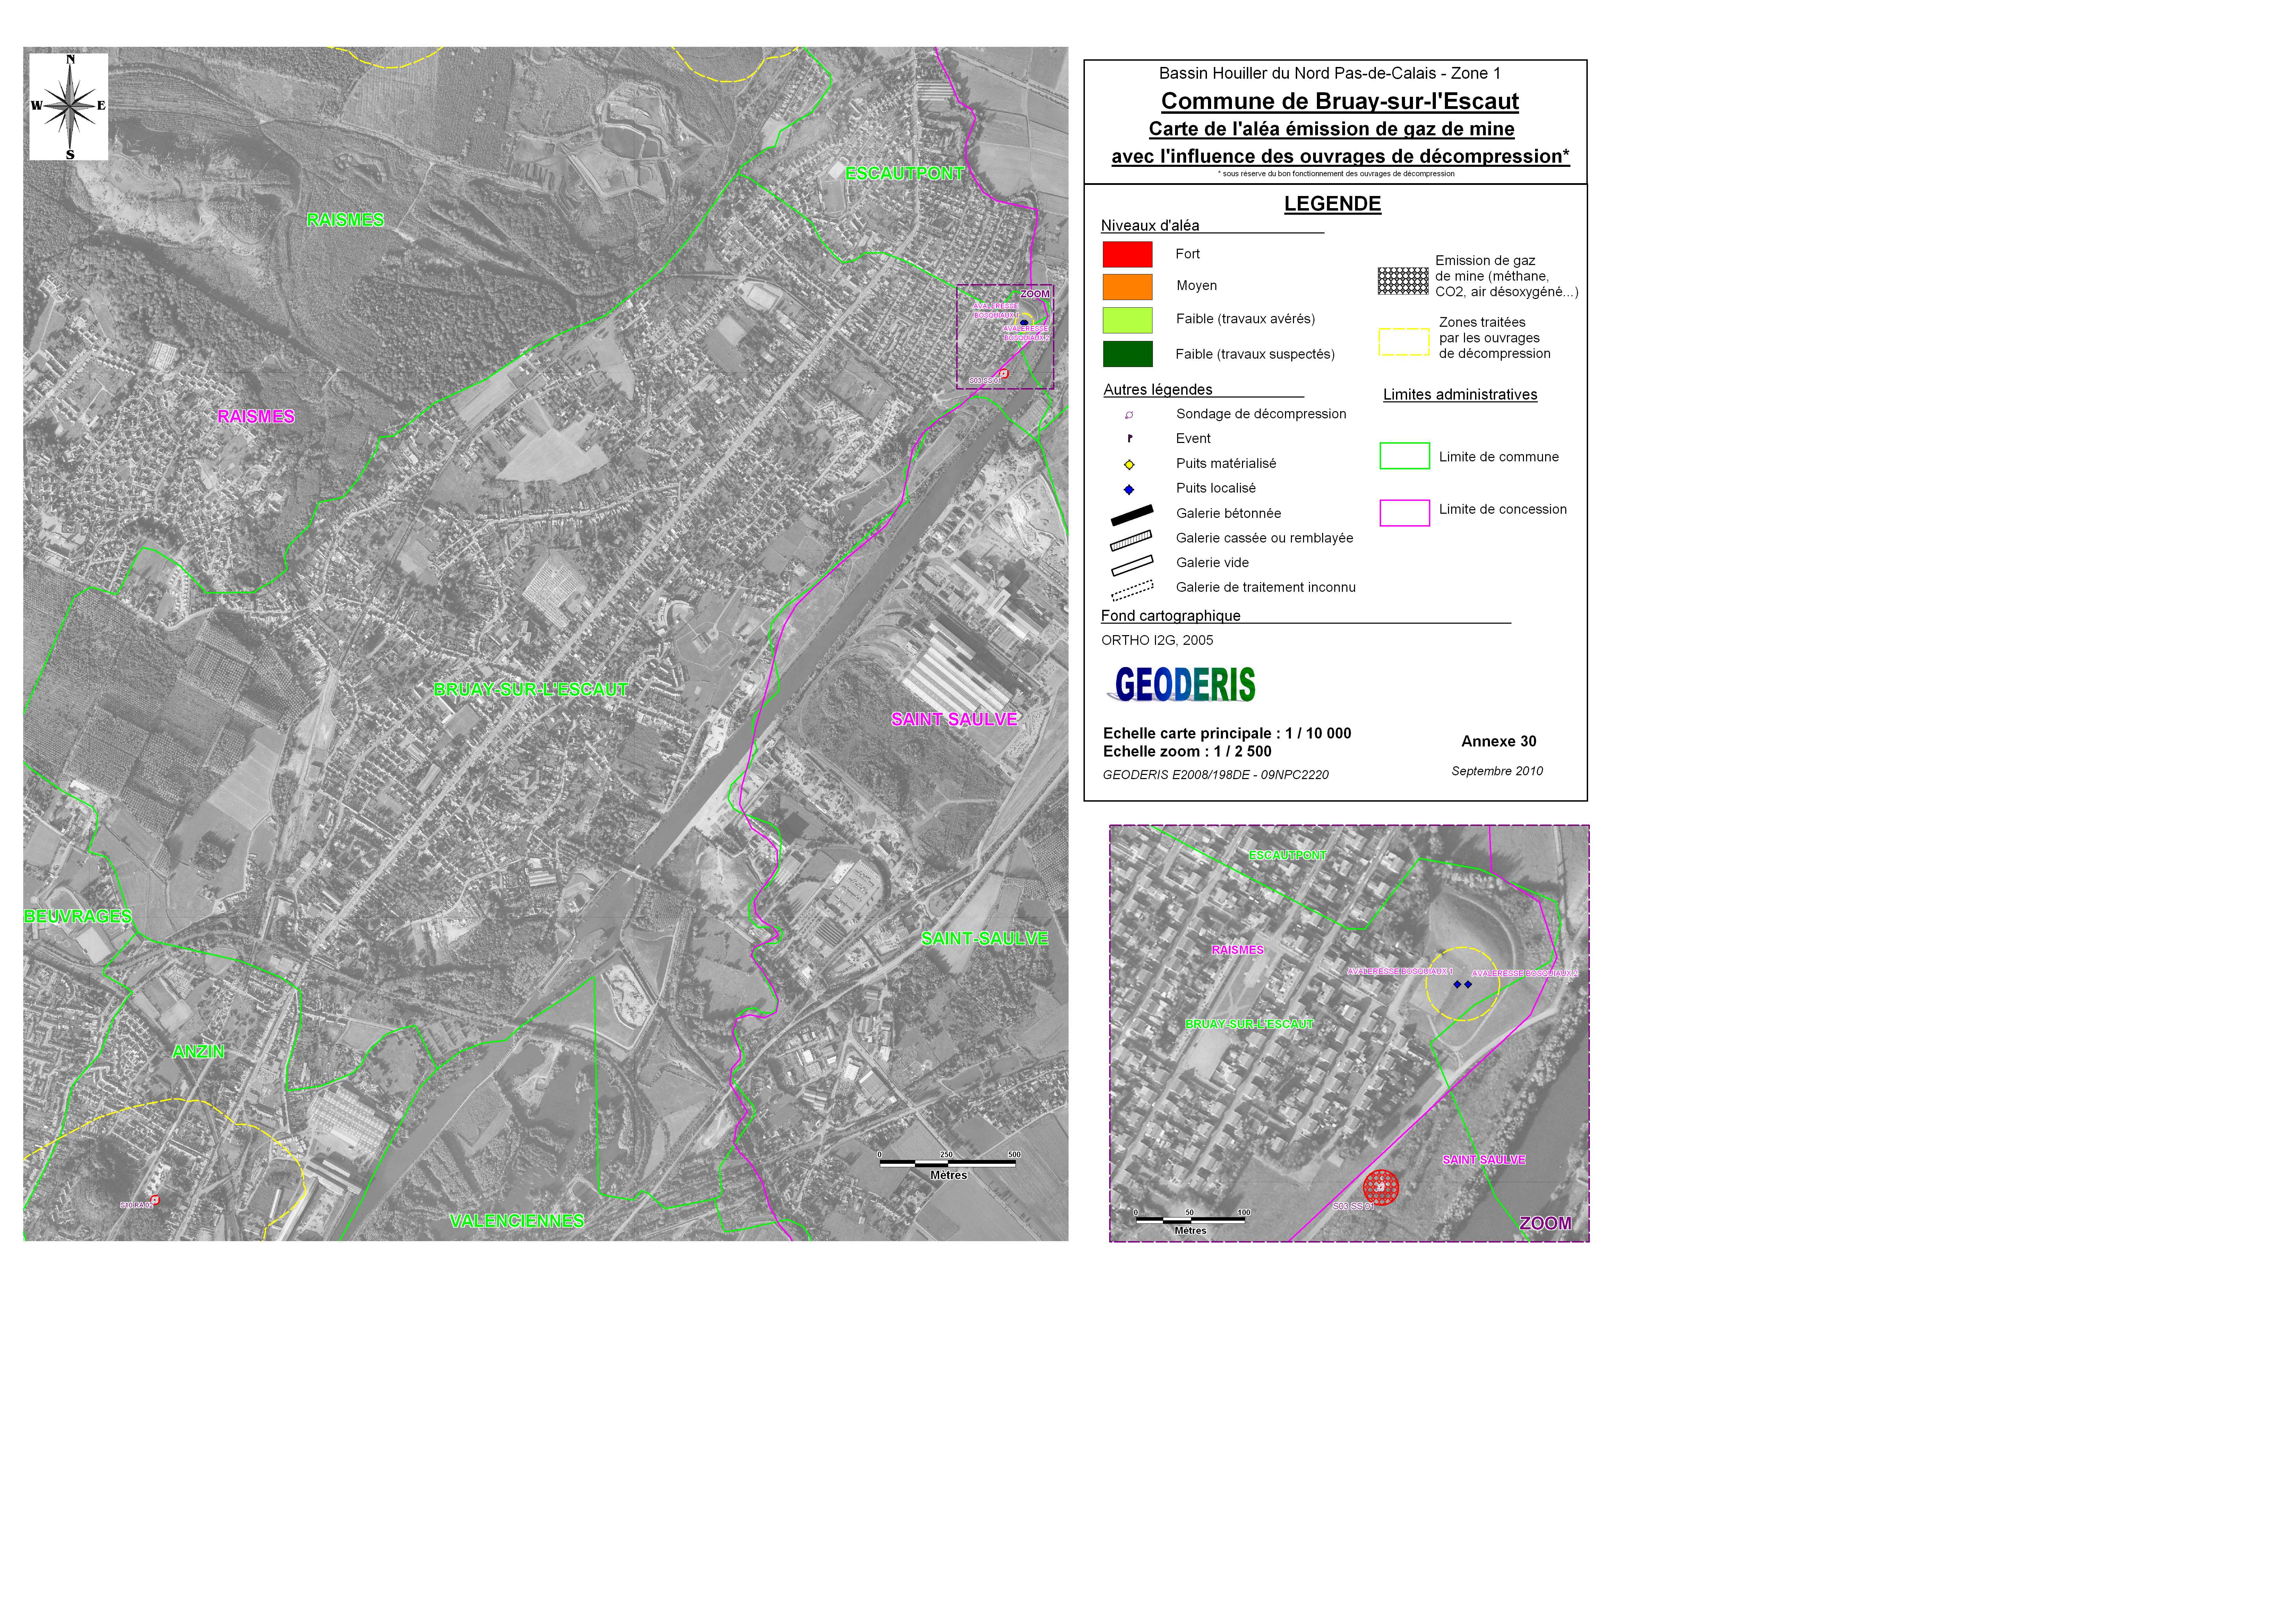The width and height of the screenshot is (2296, 1622).
Task: Click the yellow Puits matérialisé diamond
Action: [x=1129, y=465]
